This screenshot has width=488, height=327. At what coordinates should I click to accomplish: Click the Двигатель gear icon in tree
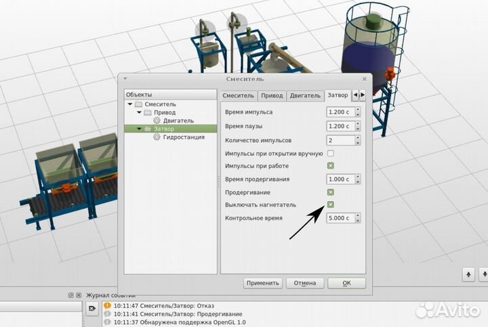157,121
